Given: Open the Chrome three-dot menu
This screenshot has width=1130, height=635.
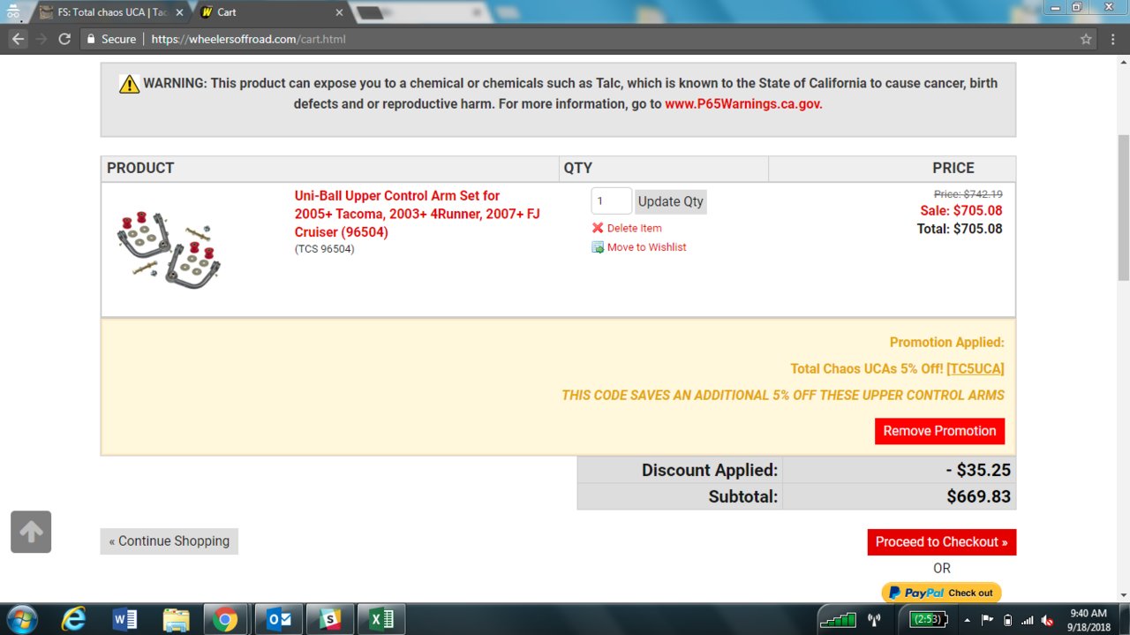Looking at the screenshot, I should [x=1111, y=39].
